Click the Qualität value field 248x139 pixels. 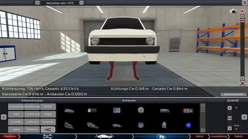(x=236, y=108)
